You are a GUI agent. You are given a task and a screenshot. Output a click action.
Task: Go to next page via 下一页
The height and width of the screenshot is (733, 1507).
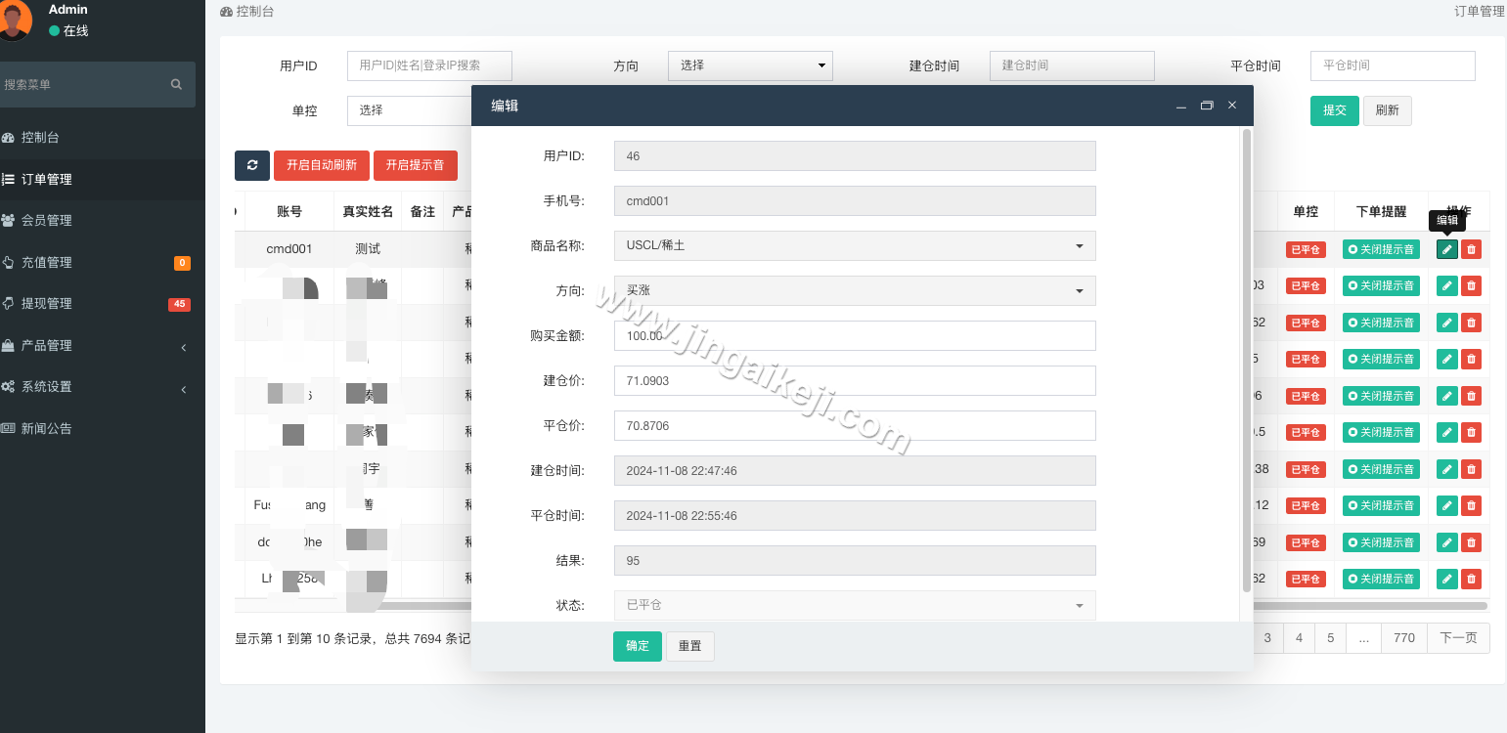pyautogui.click(x=1458, y=637)
